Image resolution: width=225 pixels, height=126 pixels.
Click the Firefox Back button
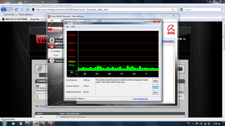[x=4, y=10]
